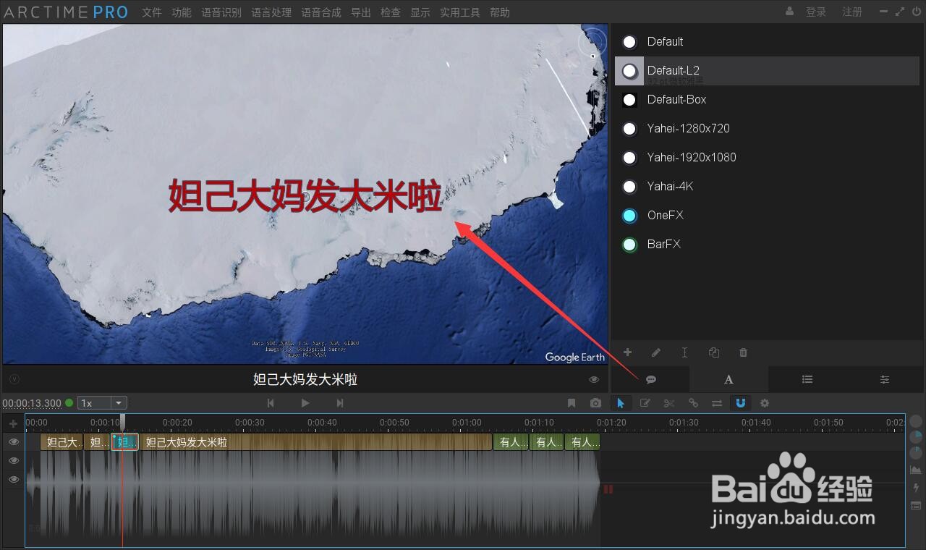
Task: Select the Default-Box style
Action: pos(767,99)
